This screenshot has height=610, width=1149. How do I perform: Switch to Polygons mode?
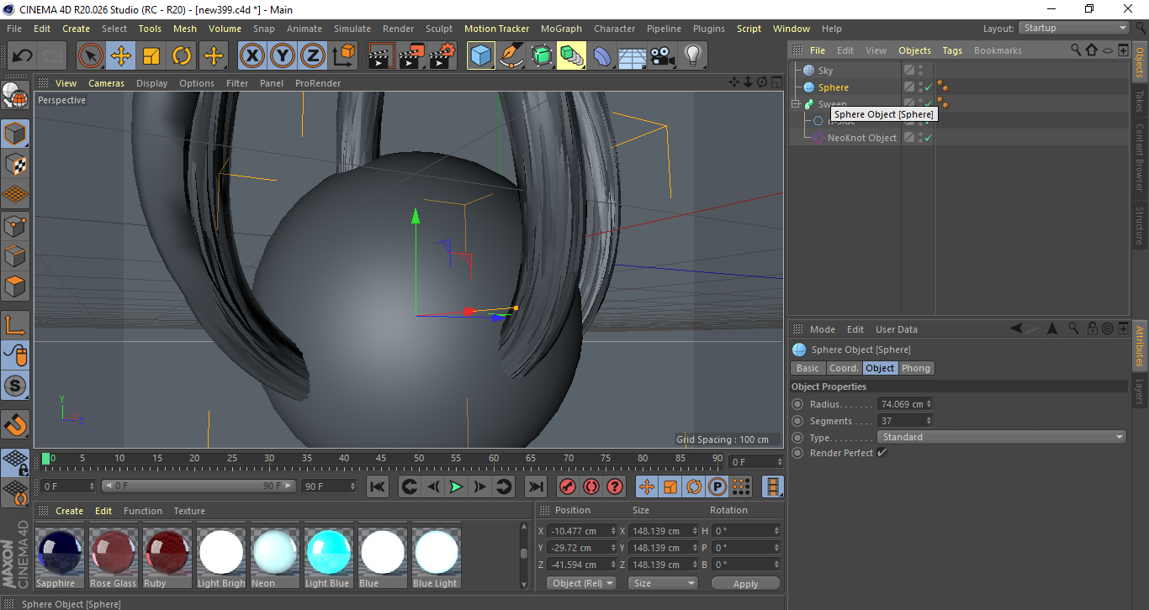point(15,287)
